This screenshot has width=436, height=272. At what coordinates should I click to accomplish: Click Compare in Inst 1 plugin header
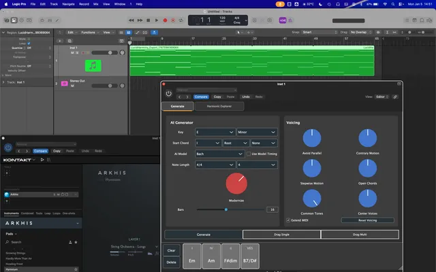(201, 97)
